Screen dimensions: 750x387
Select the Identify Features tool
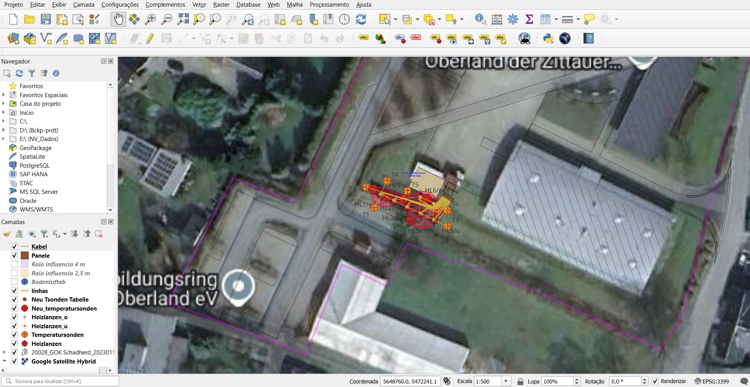480,19
